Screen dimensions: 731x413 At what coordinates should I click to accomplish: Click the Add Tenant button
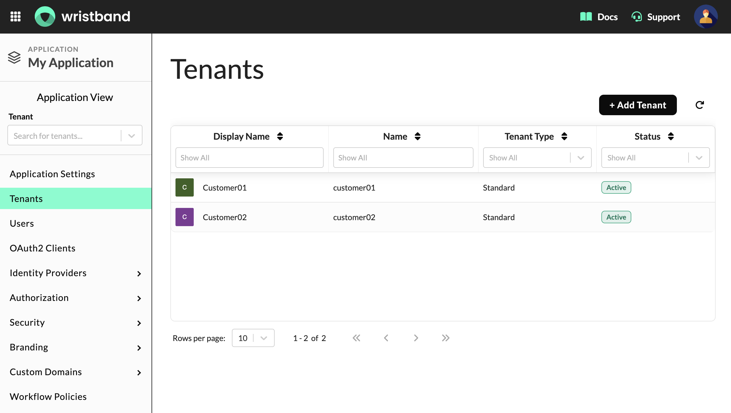(638, 105)
